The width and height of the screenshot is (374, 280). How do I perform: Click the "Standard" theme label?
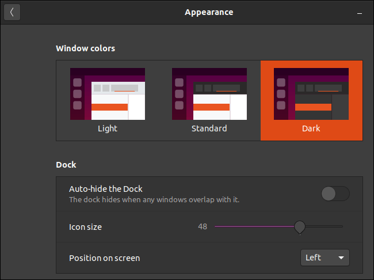click(x=209, y=128)
